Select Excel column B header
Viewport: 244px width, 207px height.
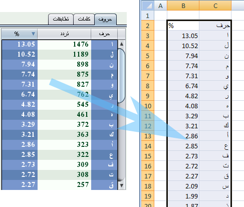pos(183,6)
